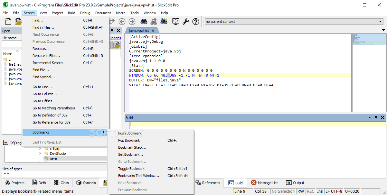The image size is (387, 195).
Task: Switch to the Symbols tab
Action: tap(86, 183)
